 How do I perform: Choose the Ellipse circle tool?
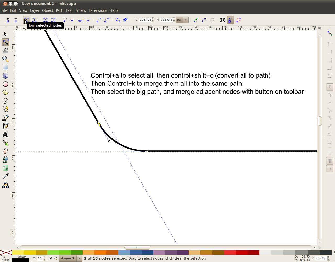click(x=5, y=84)
